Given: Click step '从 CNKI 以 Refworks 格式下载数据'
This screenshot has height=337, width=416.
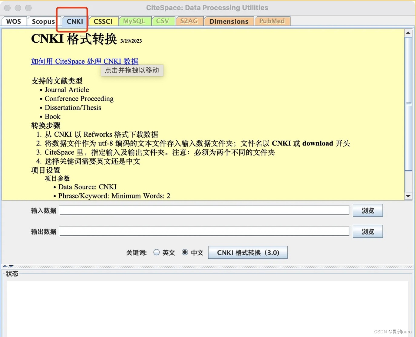Looking at the screenshot, I should tap(101, 135).
